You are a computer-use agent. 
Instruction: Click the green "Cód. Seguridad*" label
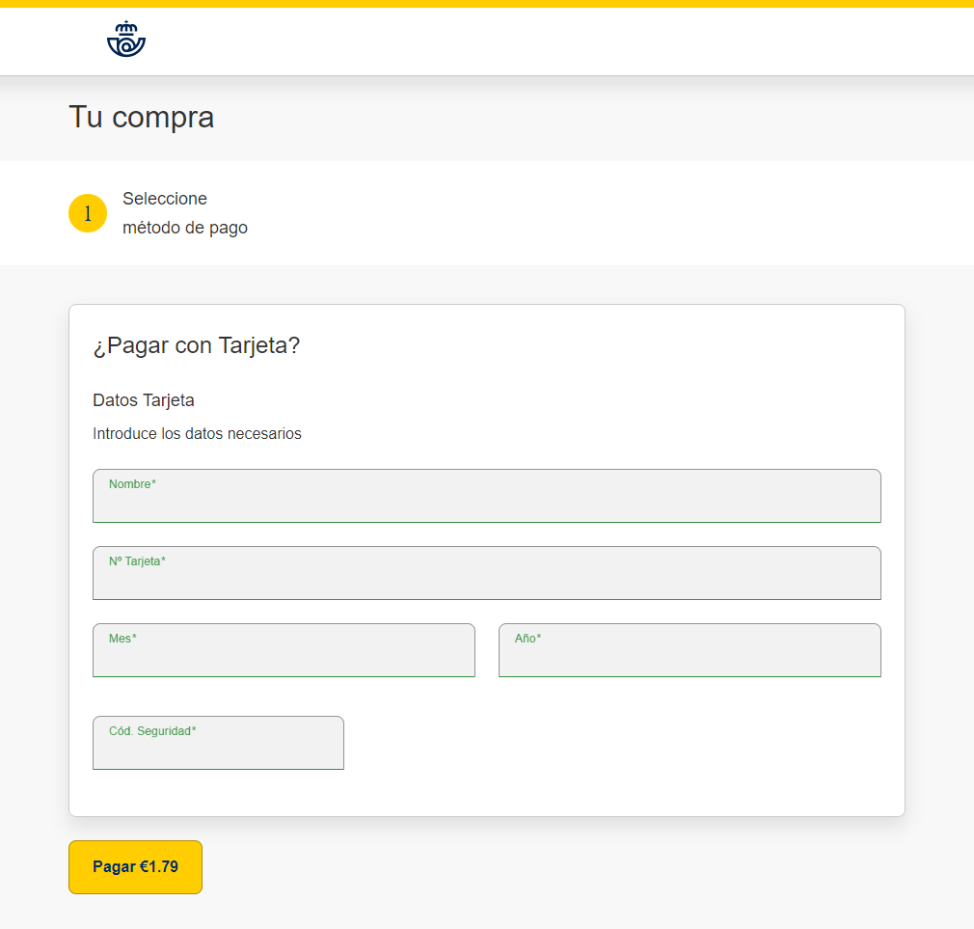tap(152, 731)
